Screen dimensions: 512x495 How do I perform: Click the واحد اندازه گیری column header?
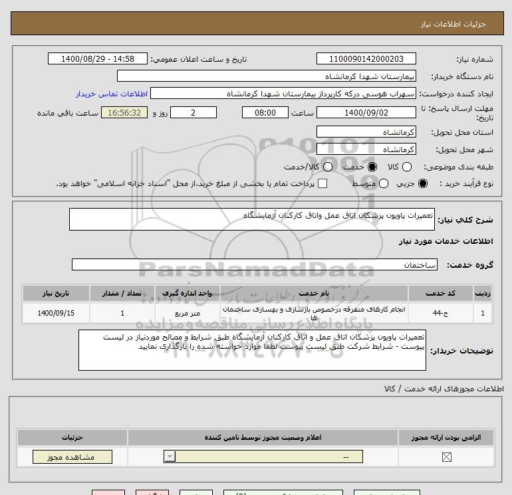187,293
